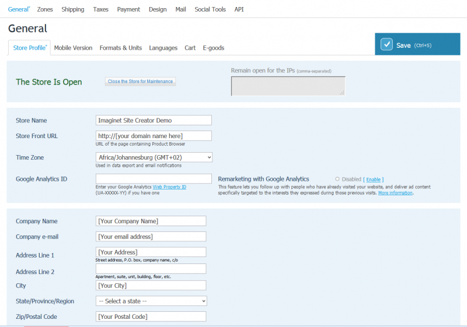Enable remarketing via the Enable link
This screenshot has width=467, height=327.
pos(374,180)
